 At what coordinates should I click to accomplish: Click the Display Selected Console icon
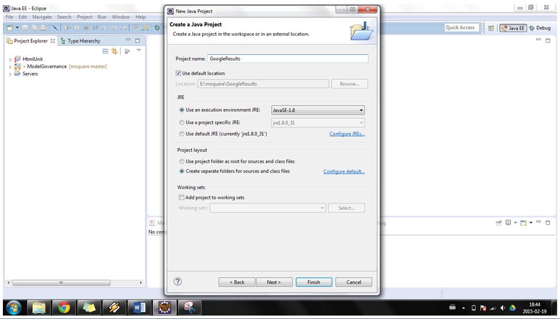508,223
